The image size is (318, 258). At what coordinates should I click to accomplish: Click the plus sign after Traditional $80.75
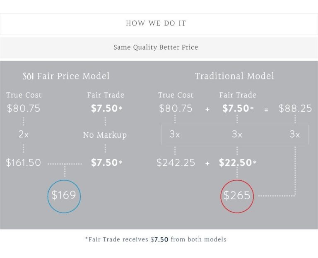207,109
